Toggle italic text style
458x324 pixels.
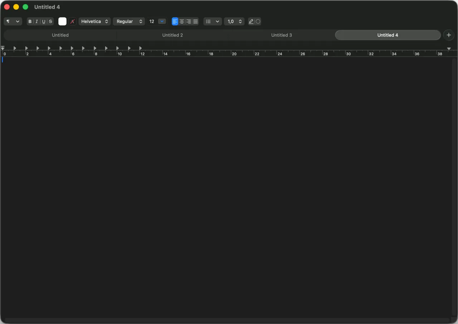(x=37, y=21)
